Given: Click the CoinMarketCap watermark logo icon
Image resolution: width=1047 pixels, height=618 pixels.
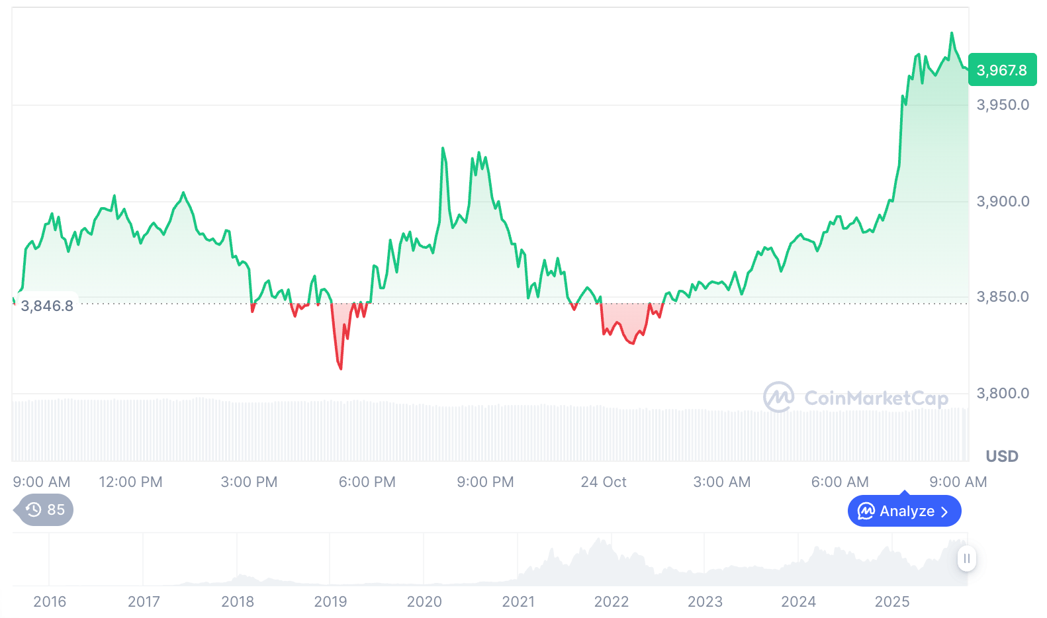Looking at the screenshot, I should [778, 397].
